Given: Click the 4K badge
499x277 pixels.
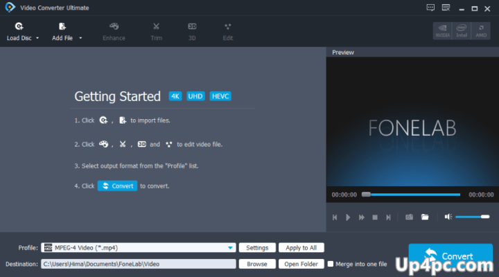Looking at the screenshot, I should pyautogui.click(x=175, y=96).
